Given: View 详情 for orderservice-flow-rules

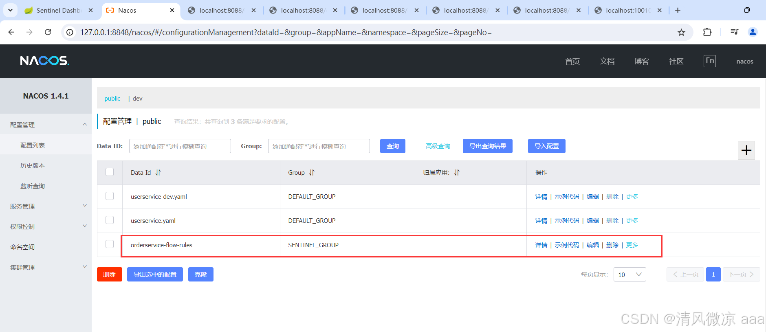Looking at the screenshot, I should [x=541, y=245].
